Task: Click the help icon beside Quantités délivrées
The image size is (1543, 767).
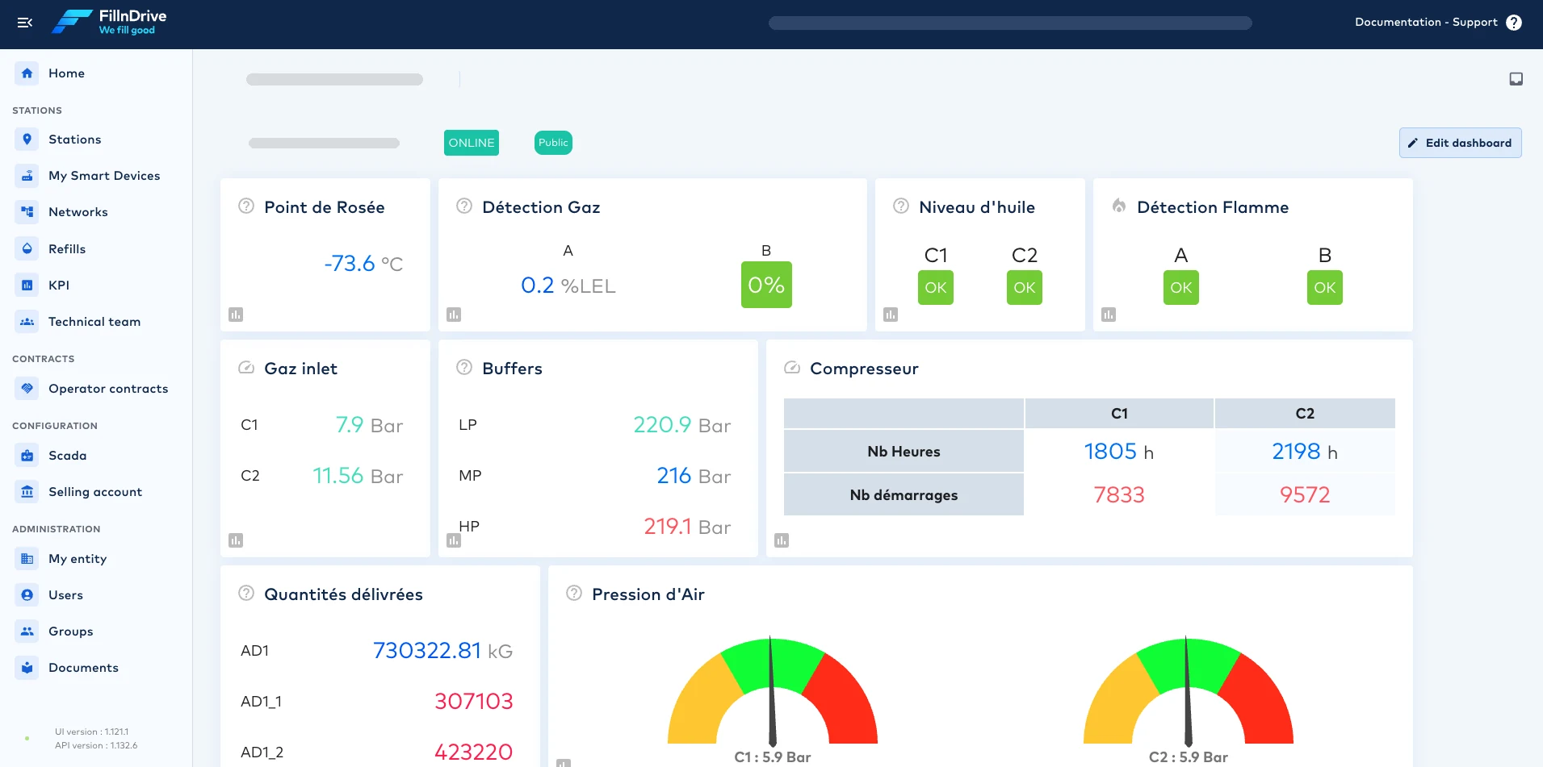Action: tap(246, 593)
